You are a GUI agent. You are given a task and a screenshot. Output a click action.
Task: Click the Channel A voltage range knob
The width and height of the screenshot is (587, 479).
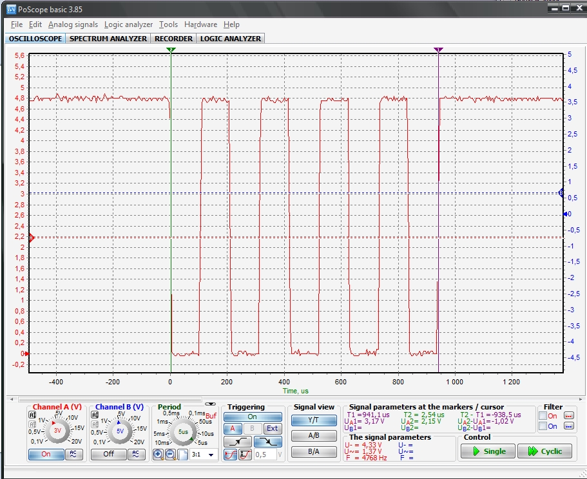point(58,430)
